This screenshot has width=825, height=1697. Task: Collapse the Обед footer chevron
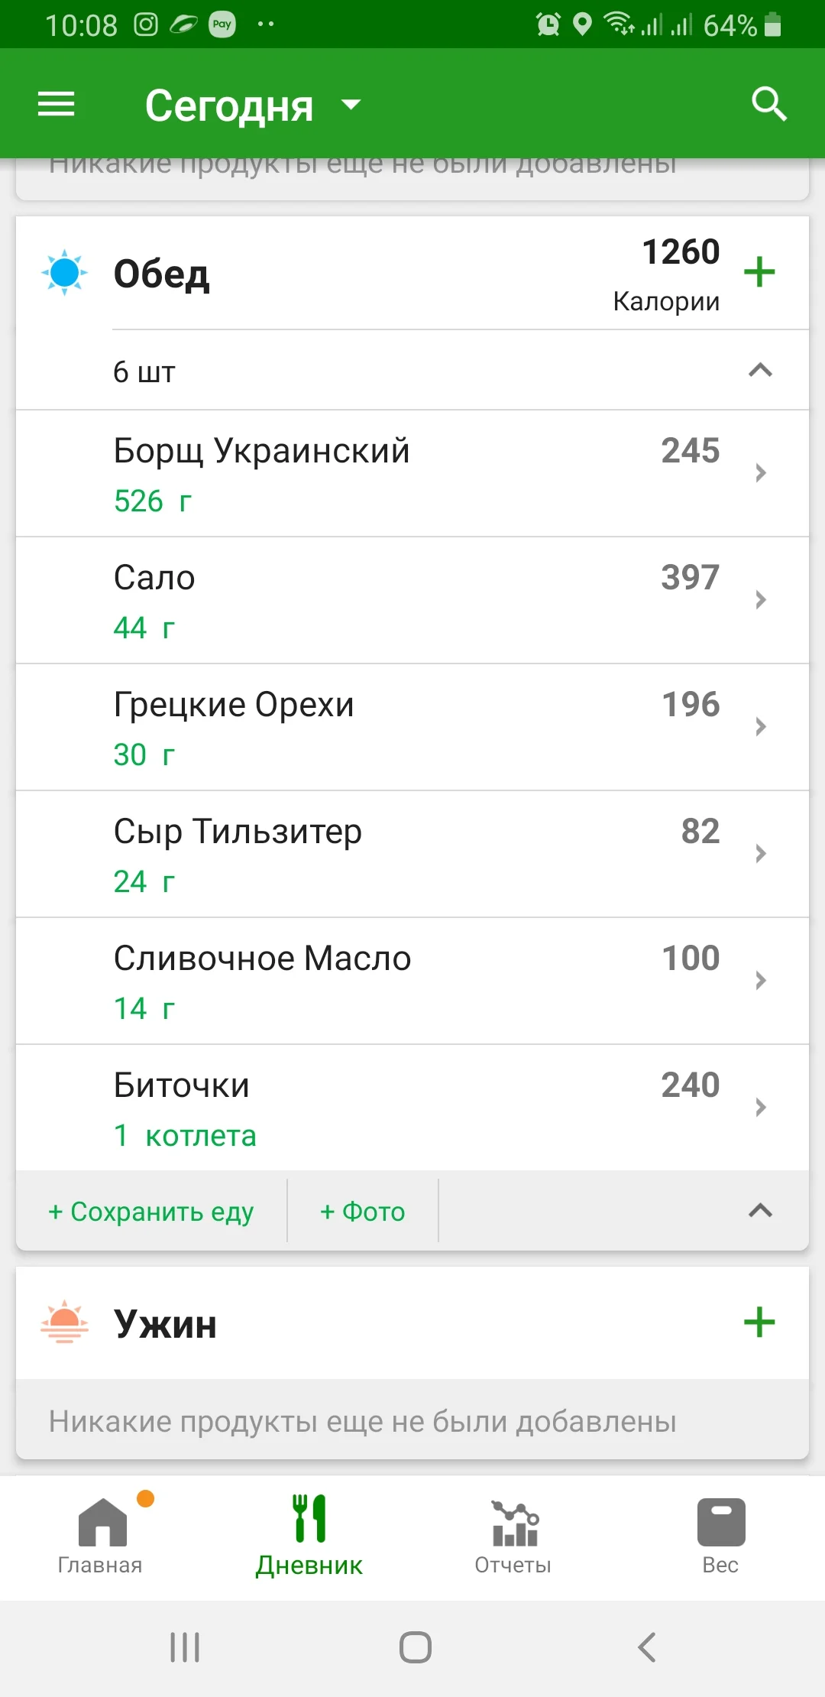tap(760, 1211)
